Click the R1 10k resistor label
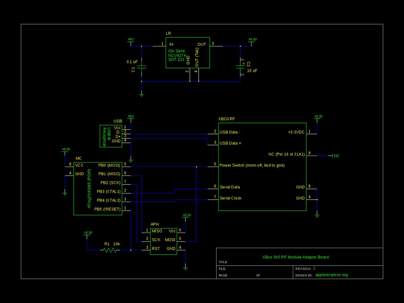Viewport: 404px width, 303px height. 112,244
